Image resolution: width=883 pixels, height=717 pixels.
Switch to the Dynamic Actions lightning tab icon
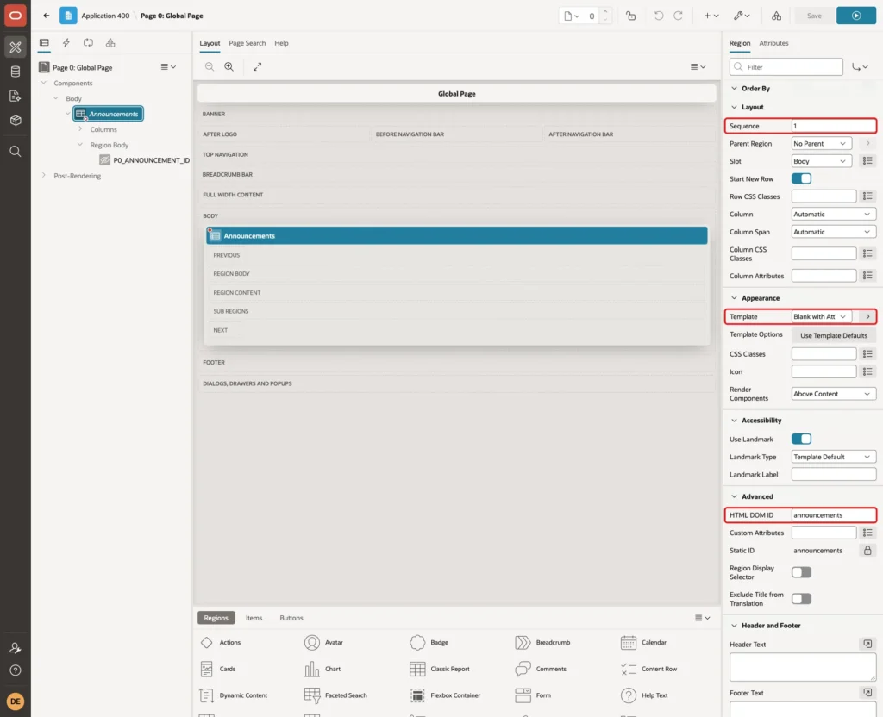pyautogui.click(x=66, y=43)
